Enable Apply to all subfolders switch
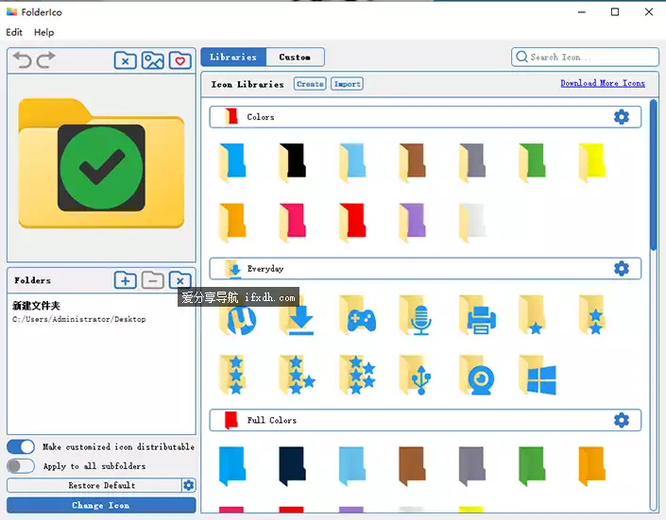The image size is (666, 520). point(21,466)
